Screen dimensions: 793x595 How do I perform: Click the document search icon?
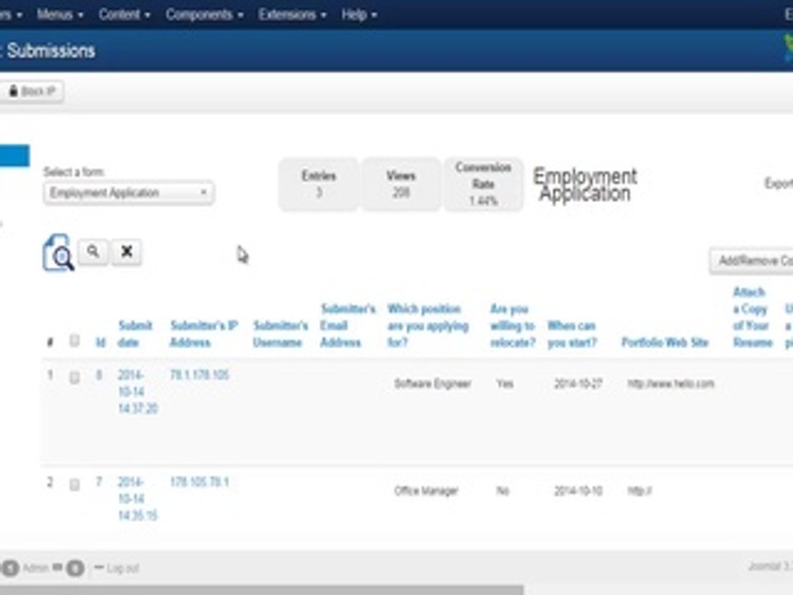pyautogui.click(x=59, y=253)
